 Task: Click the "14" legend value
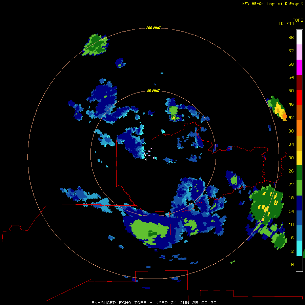(291, 211)
